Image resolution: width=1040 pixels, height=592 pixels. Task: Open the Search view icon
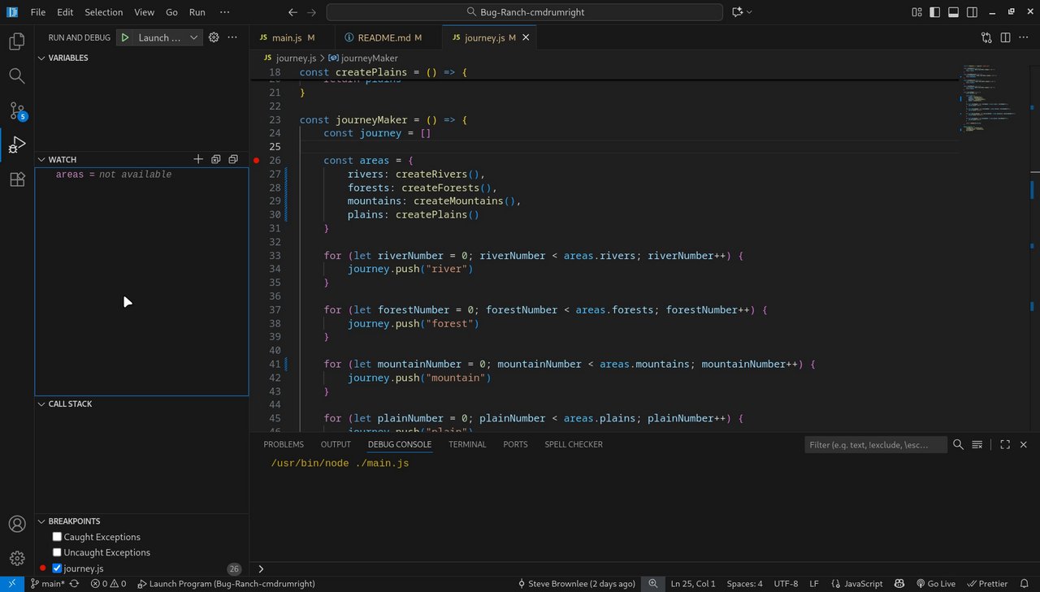17,76
